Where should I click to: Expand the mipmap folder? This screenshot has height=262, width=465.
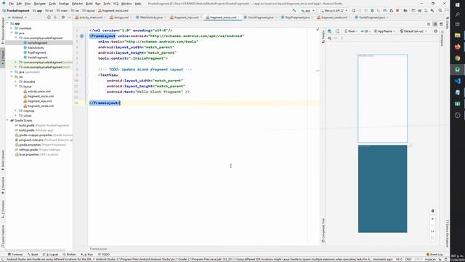[16, 111]
